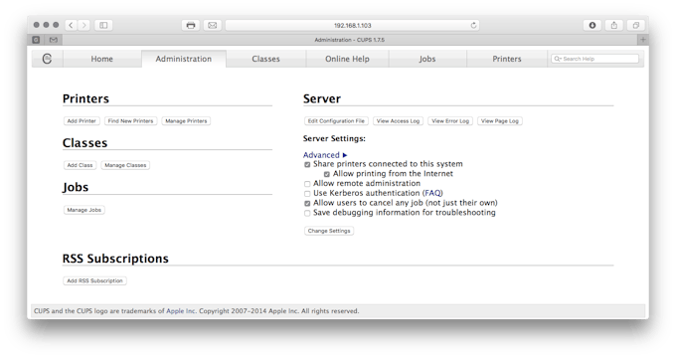Viewport: 676px width, 358px height.
Task: Click the Server section heading
Action: [322, 98]
